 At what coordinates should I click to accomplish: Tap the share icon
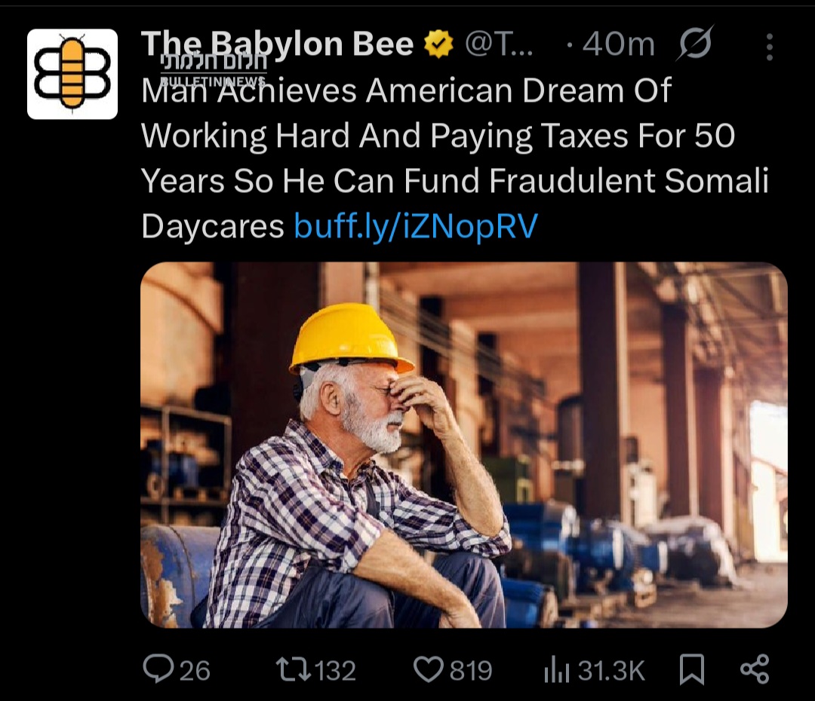click(755, 669)
